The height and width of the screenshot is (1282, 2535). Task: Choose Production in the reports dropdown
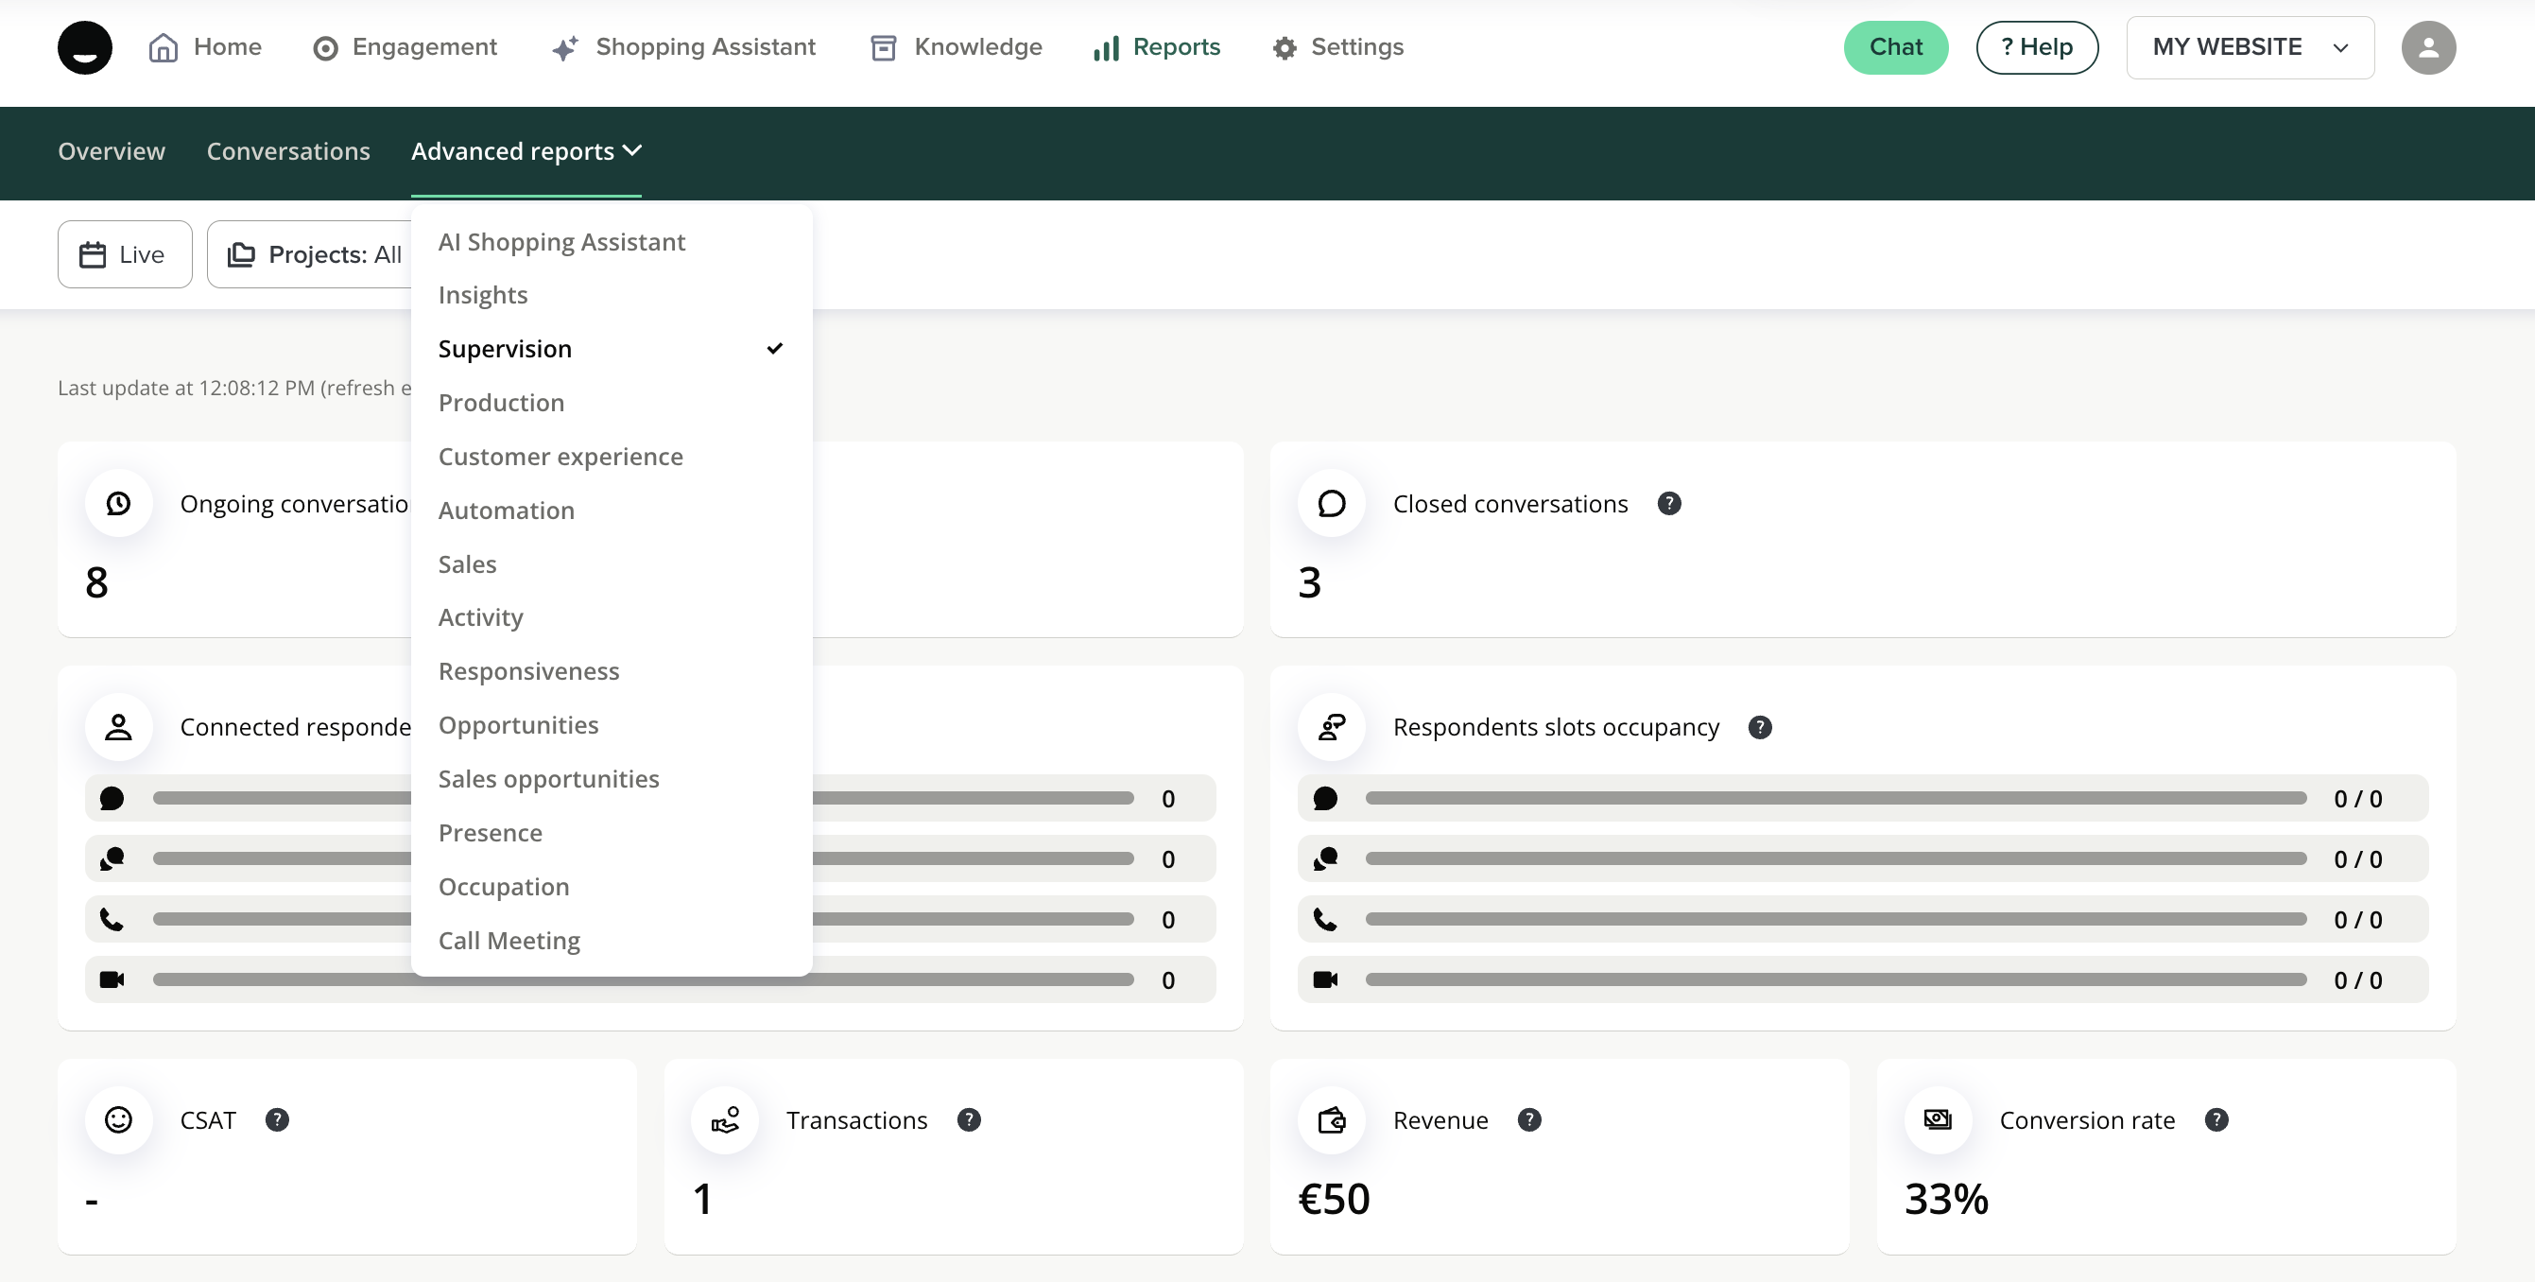click(x=501, y=403)
